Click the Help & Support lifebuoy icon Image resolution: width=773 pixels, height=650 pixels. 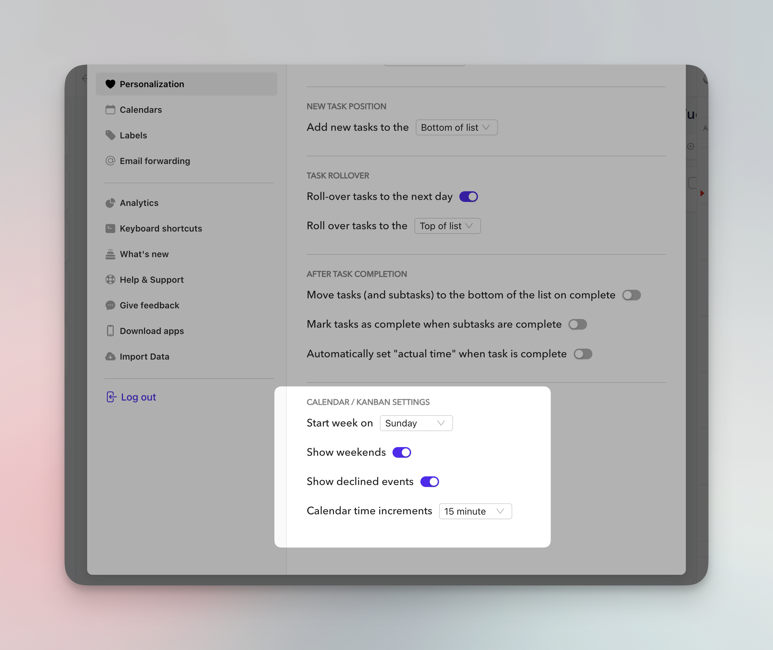(110, 280)
